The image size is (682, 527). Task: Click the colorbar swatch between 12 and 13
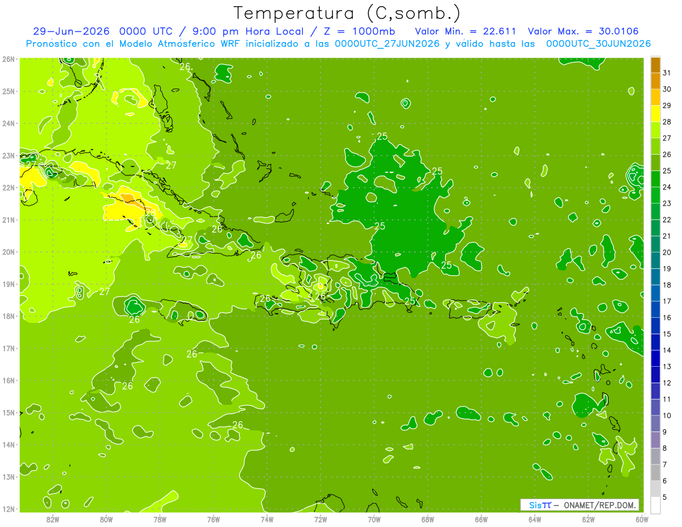(x=655, y=374)
